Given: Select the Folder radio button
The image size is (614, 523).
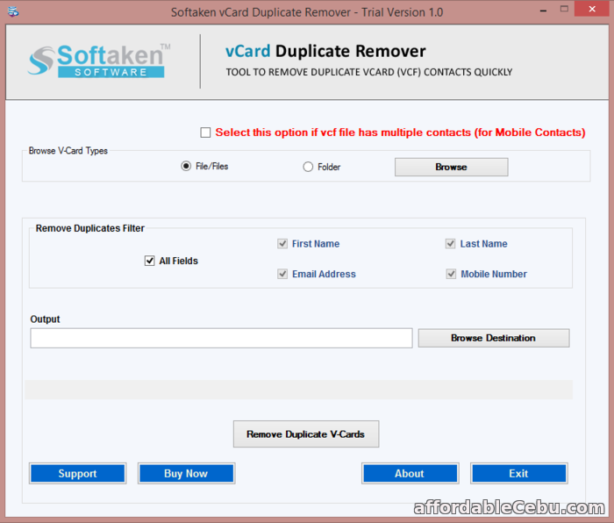Looking at the screenshot, I should 308,167.
